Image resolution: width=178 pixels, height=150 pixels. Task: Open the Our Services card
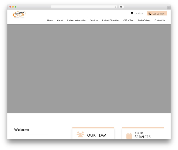pos(143,133)
